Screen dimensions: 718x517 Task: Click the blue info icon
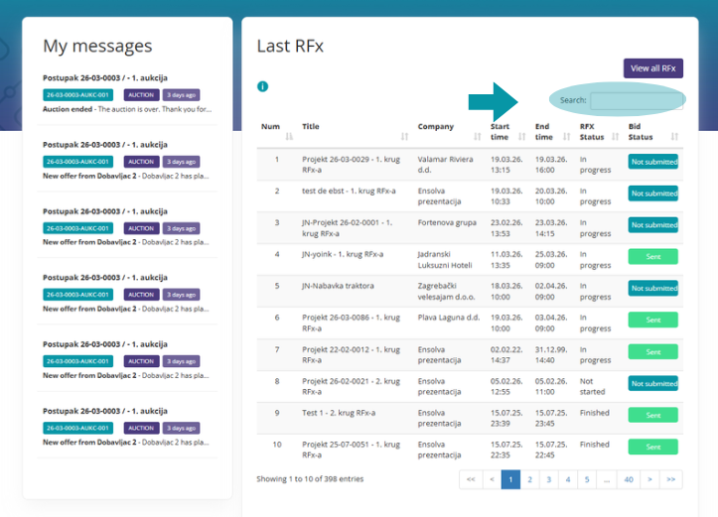[262, 86]
